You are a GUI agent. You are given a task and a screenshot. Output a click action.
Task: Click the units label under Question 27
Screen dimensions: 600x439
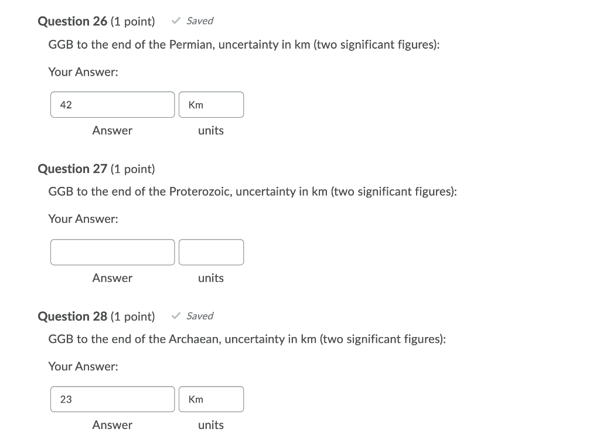click(211, 278)
